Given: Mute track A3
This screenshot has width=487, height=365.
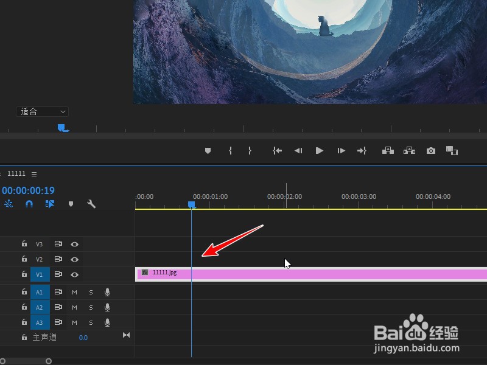Looking at the screenshot, I should click(x=74, y=323).
